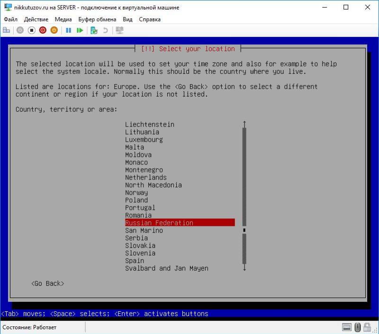Create a checkpoint with the toolbar icon
The image size is (379, 334).
(94, 30)
